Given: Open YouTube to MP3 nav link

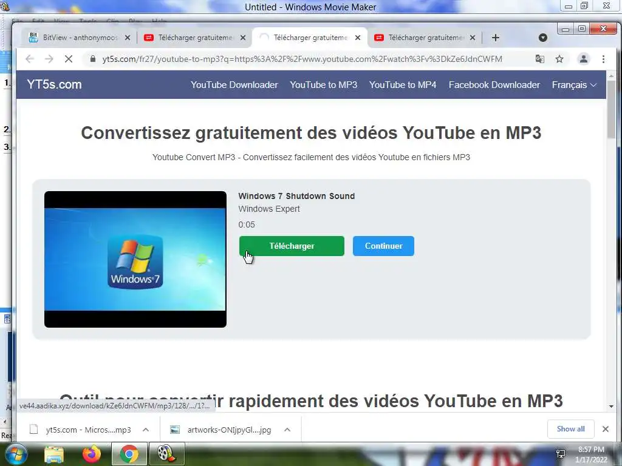Looking at the screenshot, I should point(323,85).
